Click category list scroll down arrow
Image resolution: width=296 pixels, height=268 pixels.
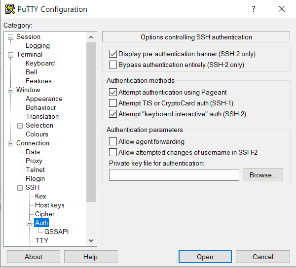pyautogui.click(x=91, y=240)
